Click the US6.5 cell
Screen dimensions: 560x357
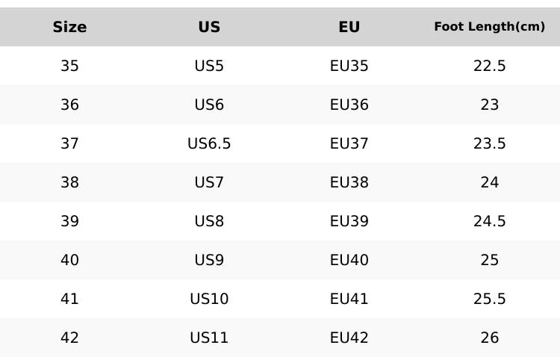tap(209, 144)
